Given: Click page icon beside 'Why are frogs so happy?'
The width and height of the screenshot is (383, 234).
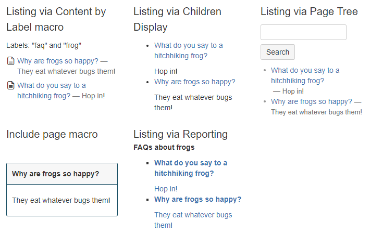Looking at the screenshot, I should (11, 61).
